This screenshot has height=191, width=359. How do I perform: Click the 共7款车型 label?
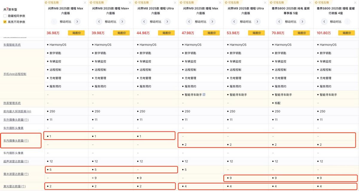pos(10,10)
